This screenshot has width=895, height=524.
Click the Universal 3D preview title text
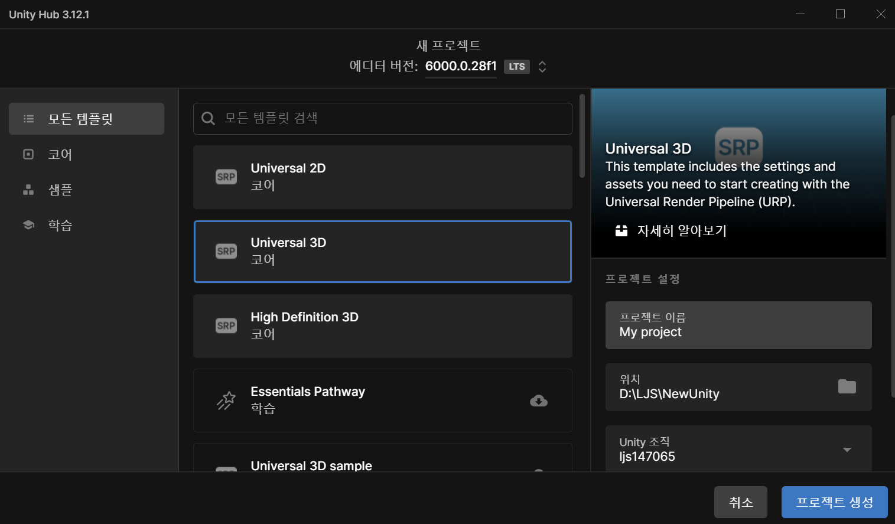[x=648, y=148]
